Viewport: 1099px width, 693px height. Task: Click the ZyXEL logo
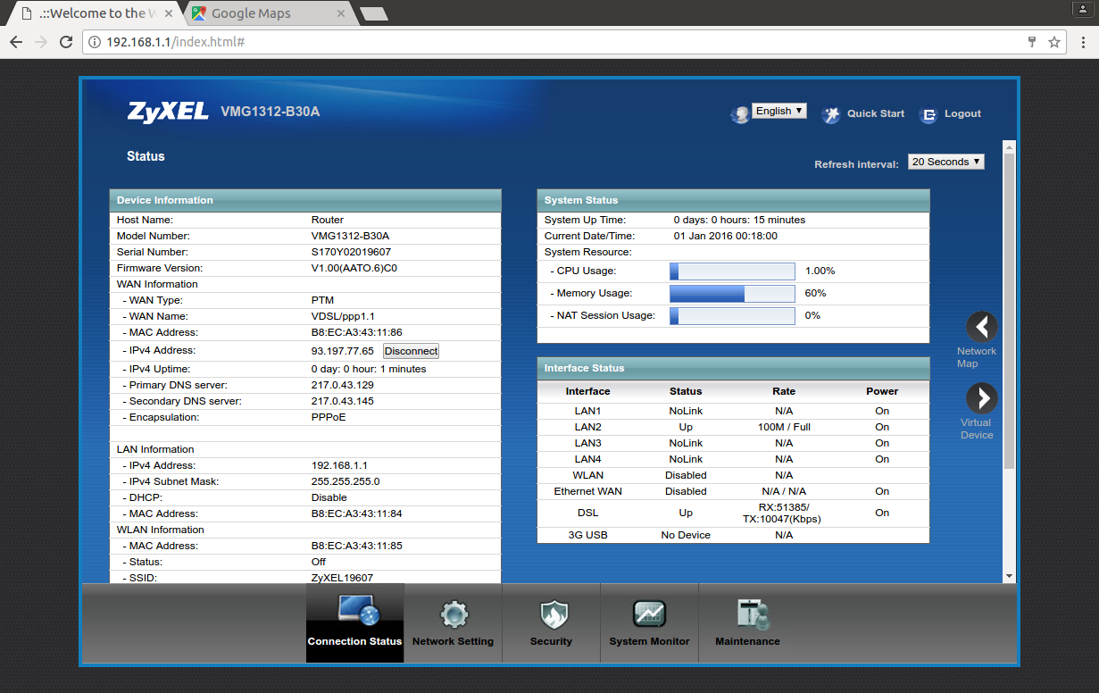[169, 112]
